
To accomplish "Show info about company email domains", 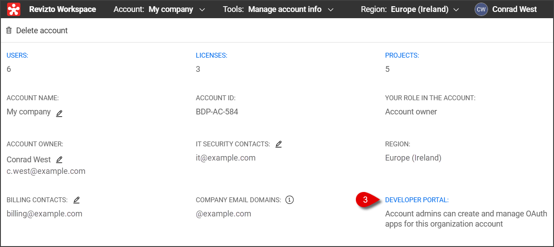I will point(290,200).
